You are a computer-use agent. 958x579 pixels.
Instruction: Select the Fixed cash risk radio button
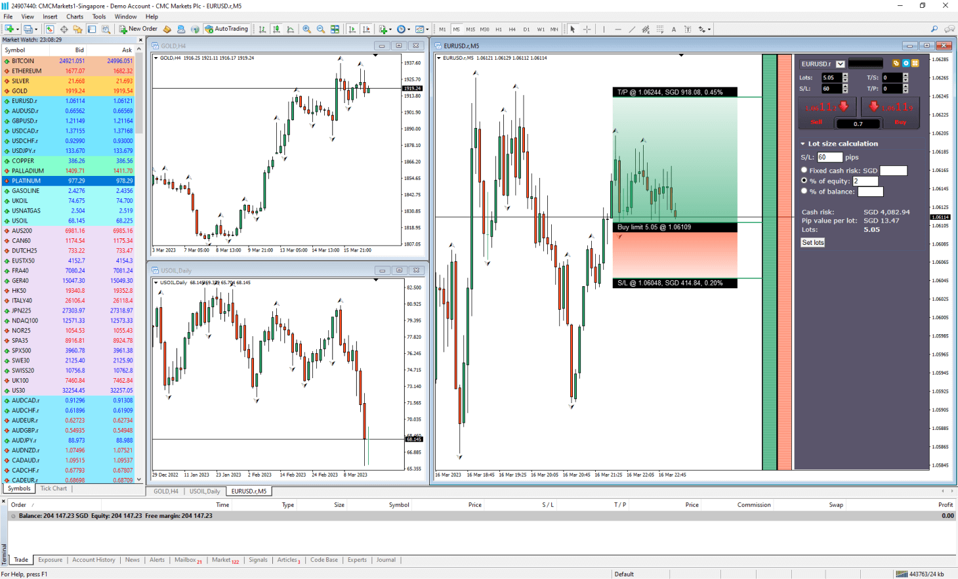(804, 170)
